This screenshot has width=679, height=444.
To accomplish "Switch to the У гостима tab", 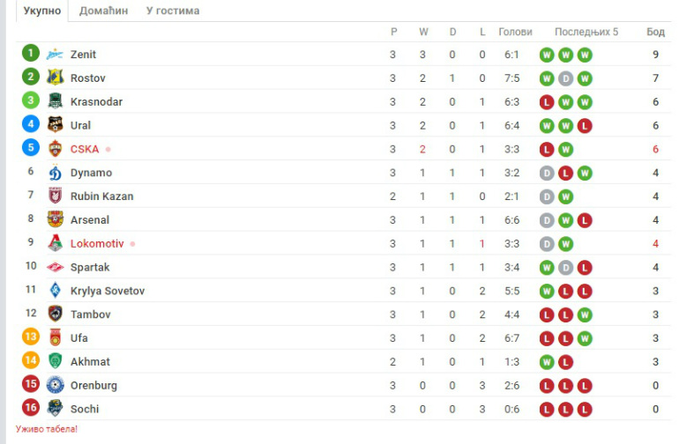I will (173, 11).
